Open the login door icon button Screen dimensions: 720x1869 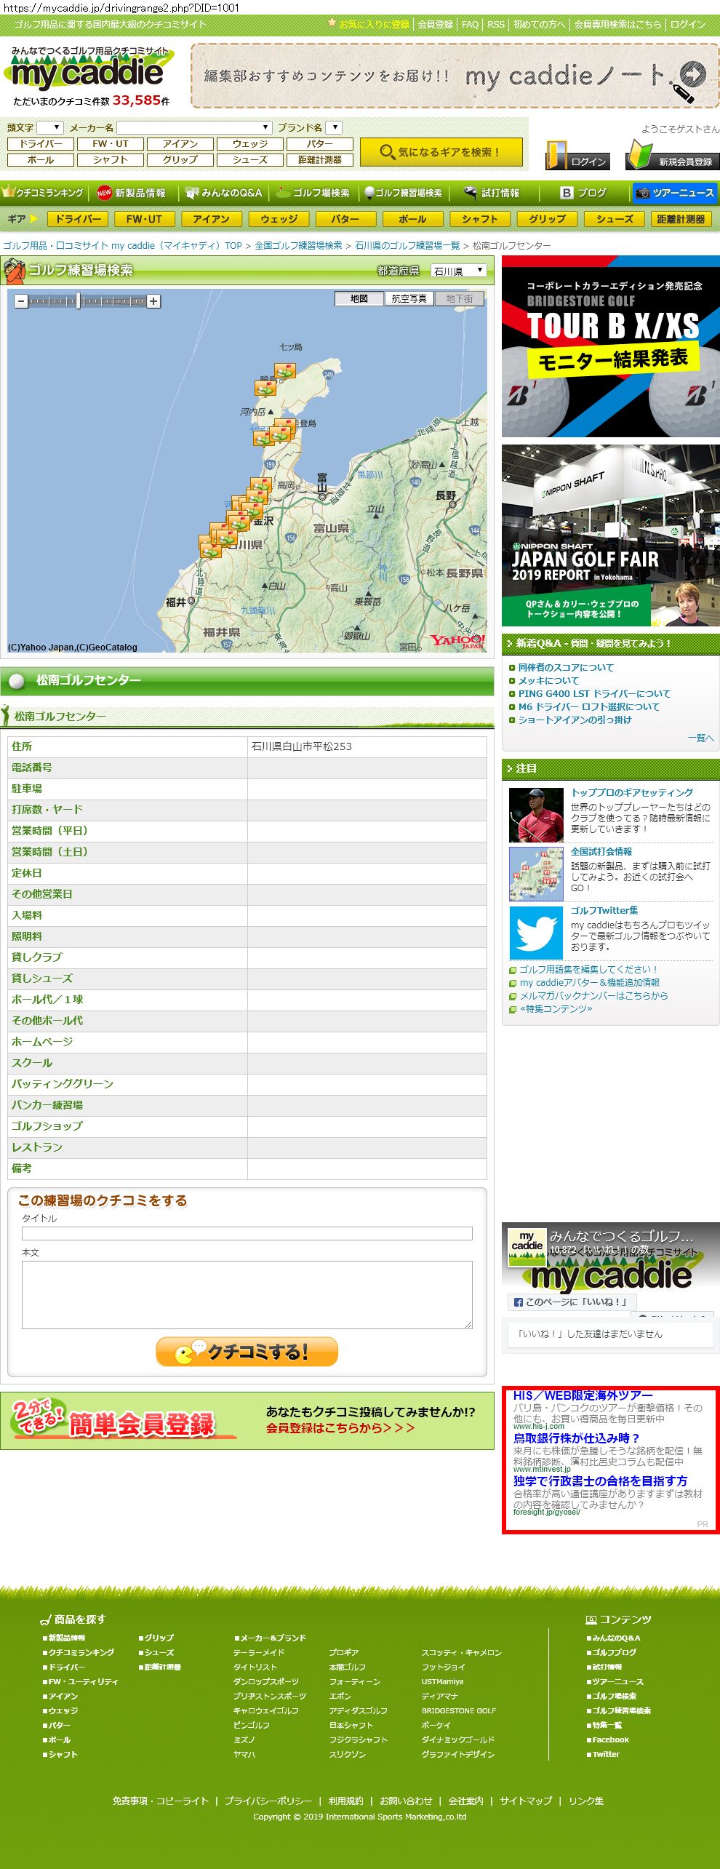click(x=577, y=155)
